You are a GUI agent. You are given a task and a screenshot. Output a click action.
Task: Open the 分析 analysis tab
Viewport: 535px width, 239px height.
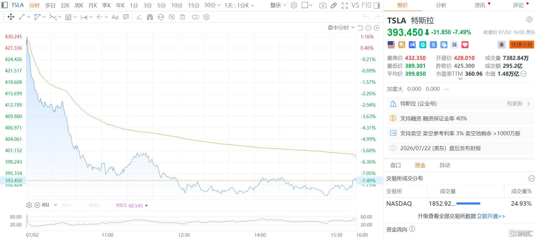pos(441,5)
